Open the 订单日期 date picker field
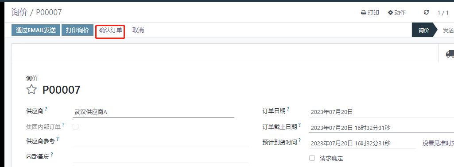This screenshot has height=167, width=454. point(382,112)
